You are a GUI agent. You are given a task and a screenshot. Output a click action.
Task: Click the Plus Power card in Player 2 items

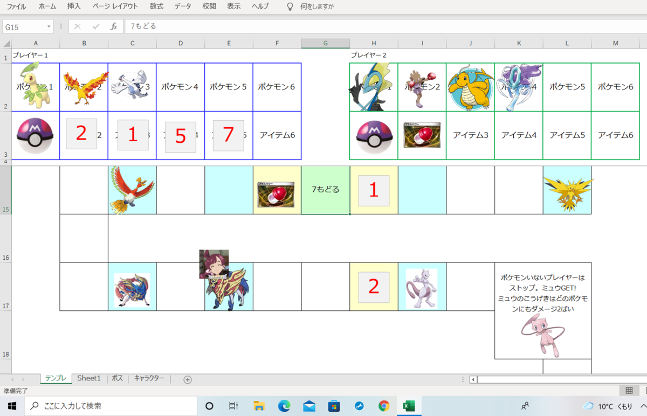(422, 135)
